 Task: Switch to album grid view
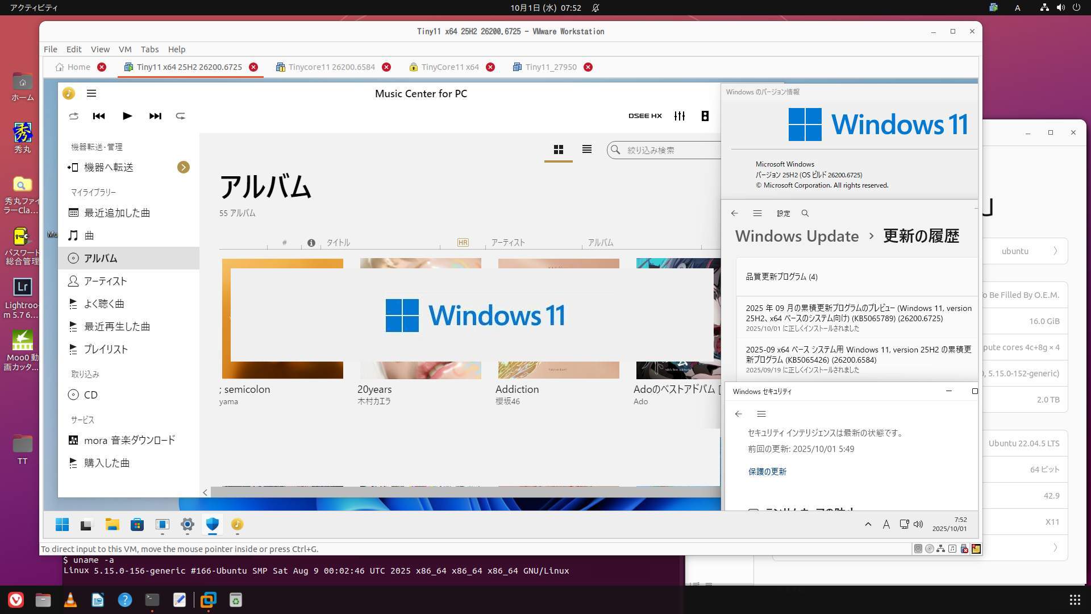point(559,150)
